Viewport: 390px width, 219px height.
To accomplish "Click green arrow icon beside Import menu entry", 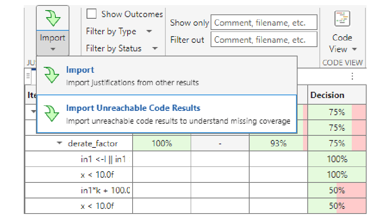I will coord(51,75).
